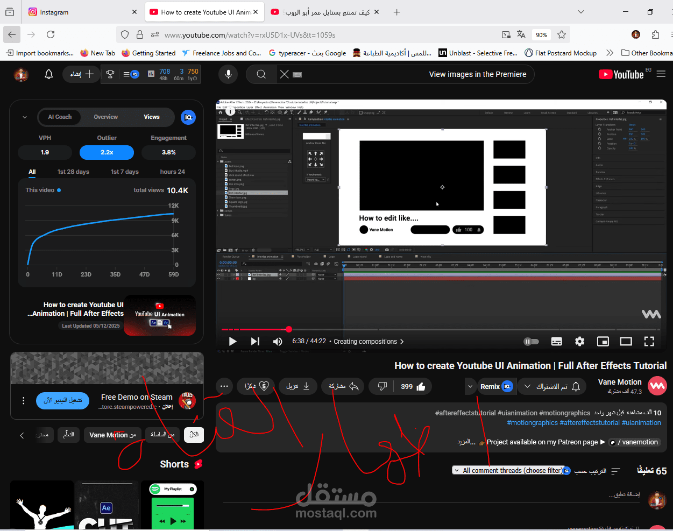
Task: Click the red progress scrubber dot
Action: (x=289, y=329)
